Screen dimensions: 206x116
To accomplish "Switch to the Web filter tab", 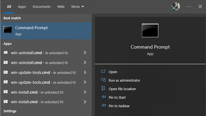I will 61,7.
